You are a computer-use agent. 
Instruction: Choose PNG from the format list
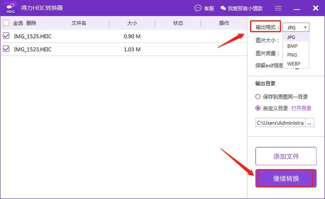(x=296, y=55)
